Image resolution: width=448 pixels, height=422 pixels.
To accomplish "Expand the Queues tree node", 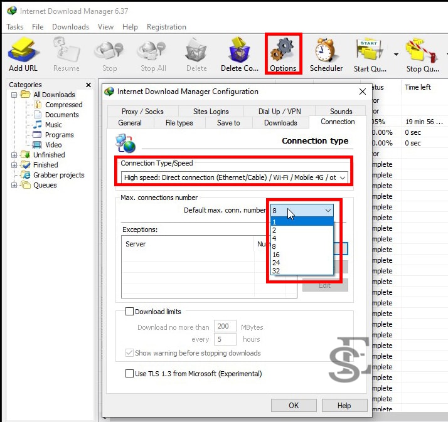I will coord(14,186).
